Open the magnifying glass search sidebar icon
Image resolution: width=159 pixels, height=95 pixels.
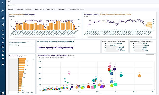click(x=3, y=18)
